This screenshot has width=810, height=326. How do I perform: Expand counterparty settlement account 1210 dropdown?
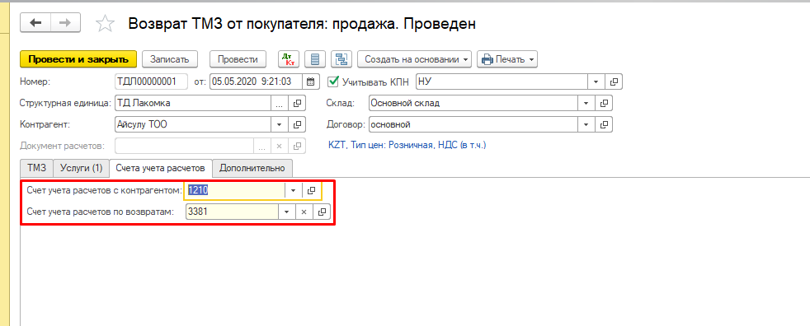point(293,190)
